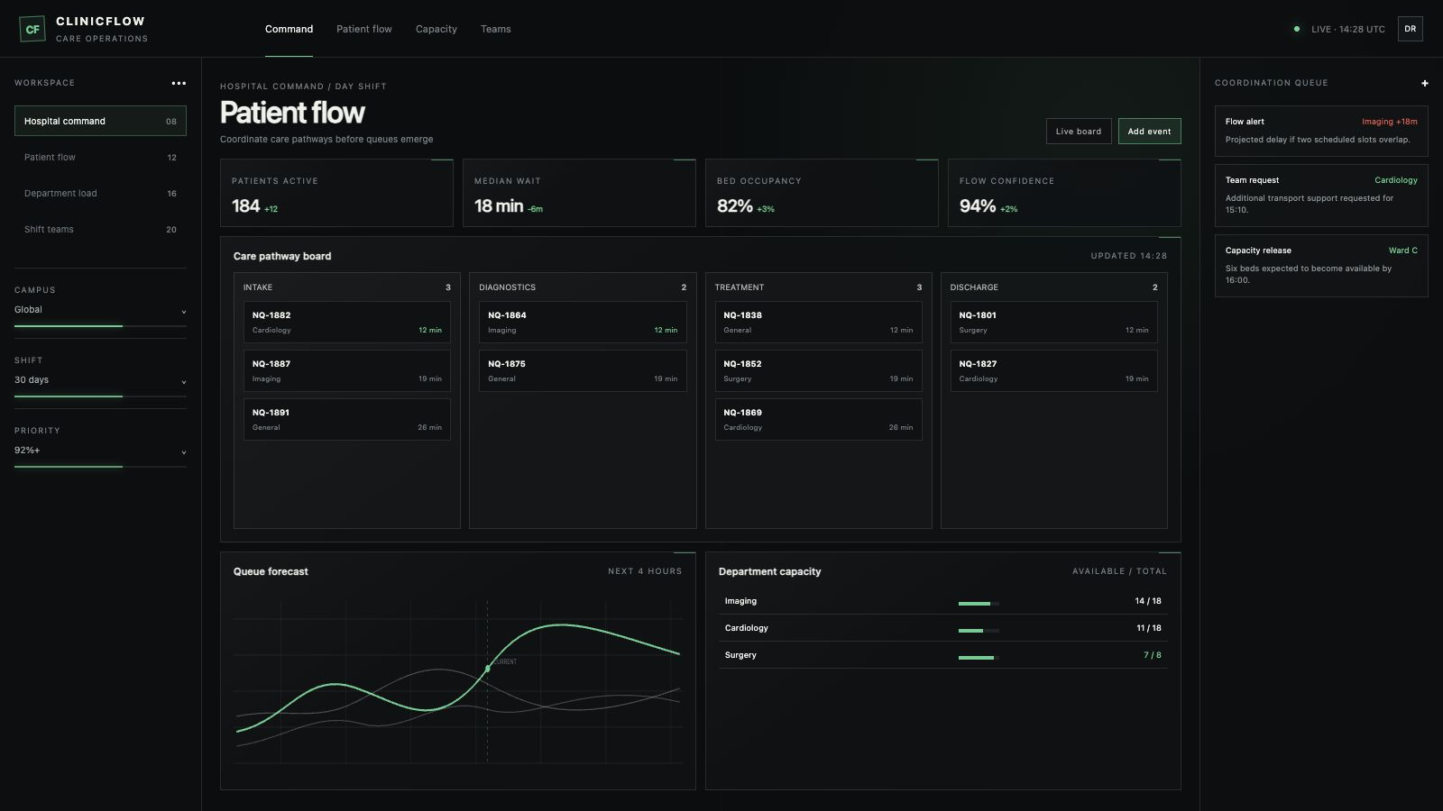Image resolution: width=1443 pixels, height=811 pixels.
Task: Select Department load in the sidebar
Action: click(x=100, y=193)
